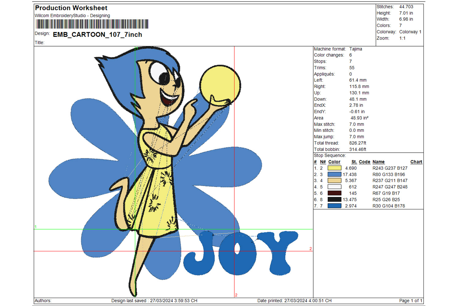The height and width of the screenshot is (306, 460).
Task: Click the thread name R67 G19 B17
Action: [386, 193]
